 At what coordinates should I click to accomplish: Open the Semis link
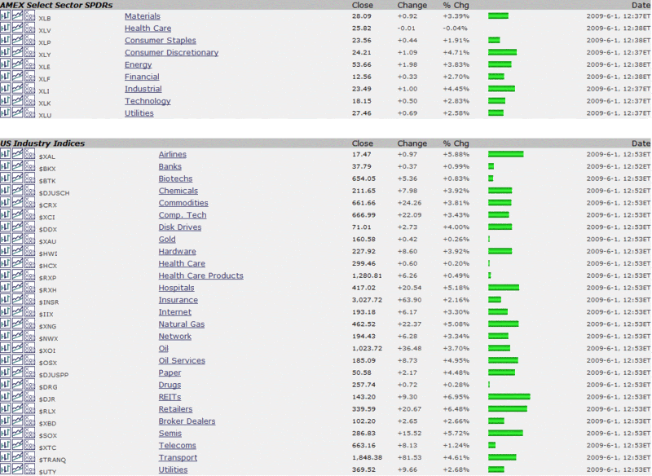coord(170,433)
